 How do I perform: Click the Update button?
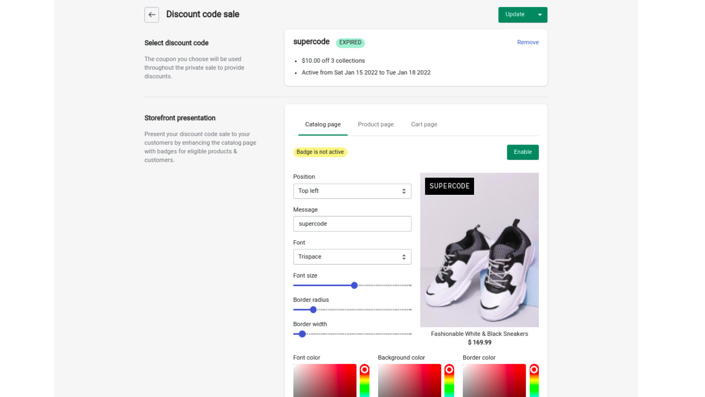click(515, 15)
